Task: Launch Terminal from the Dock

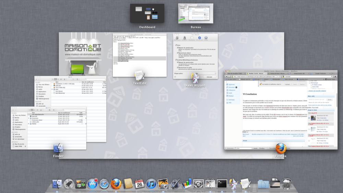Action: click(222, 184)
